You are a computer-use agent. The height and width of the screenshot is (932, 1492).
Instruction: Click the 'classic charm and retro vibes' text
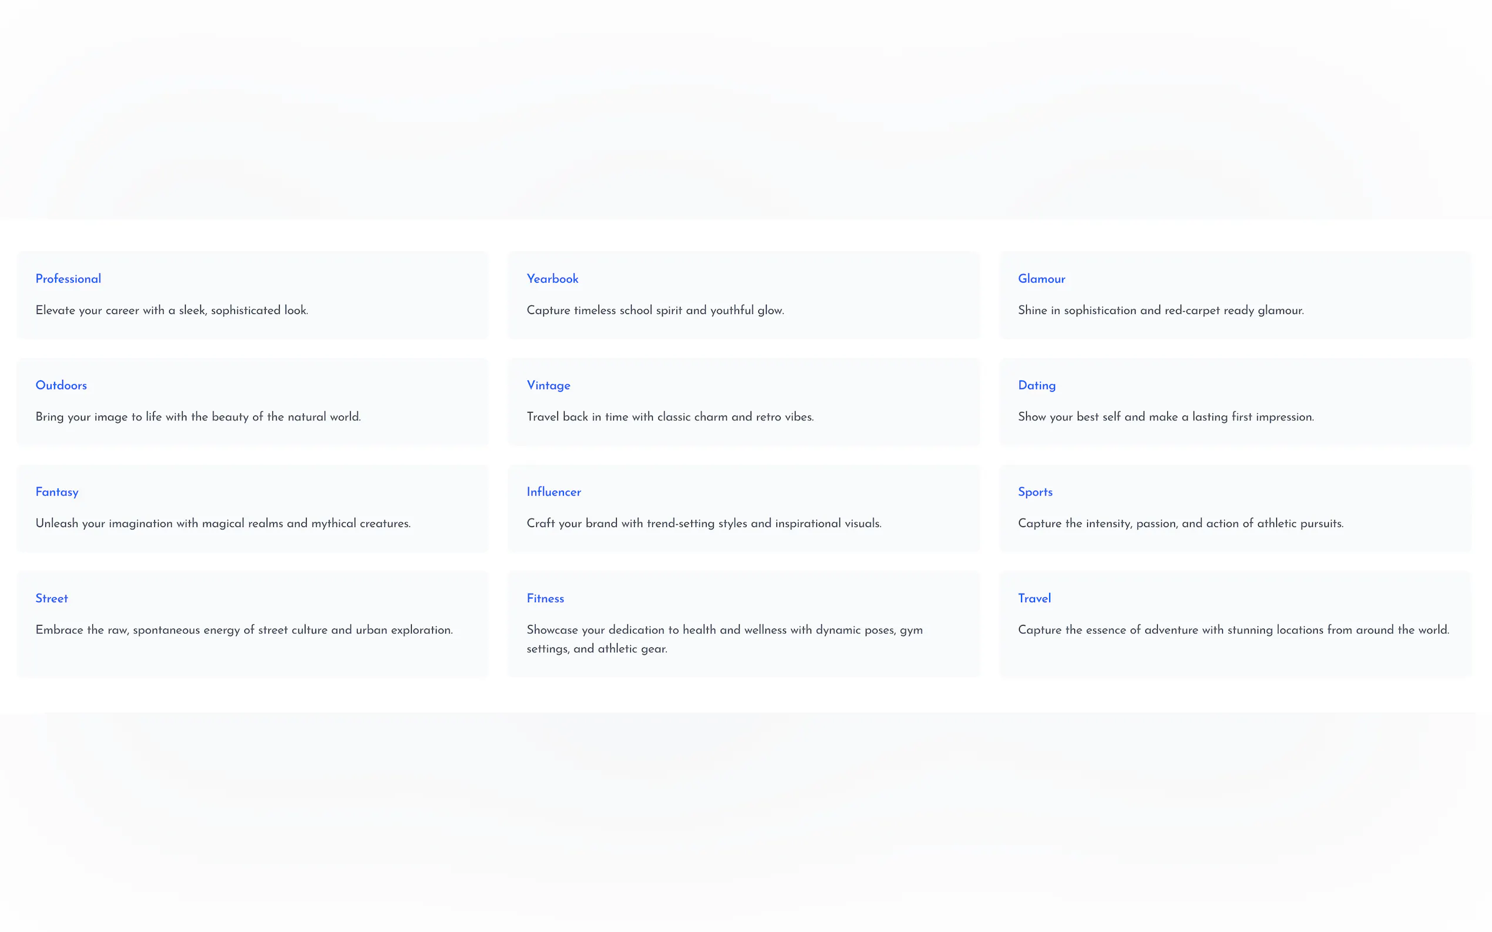670,417
